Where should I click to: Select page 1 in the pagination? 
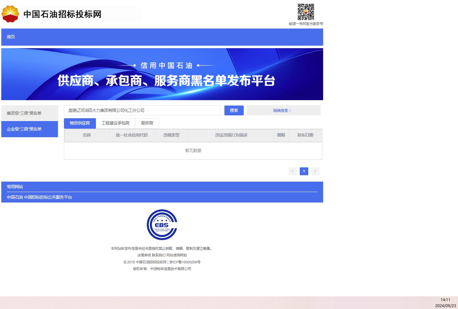point(304,171)
